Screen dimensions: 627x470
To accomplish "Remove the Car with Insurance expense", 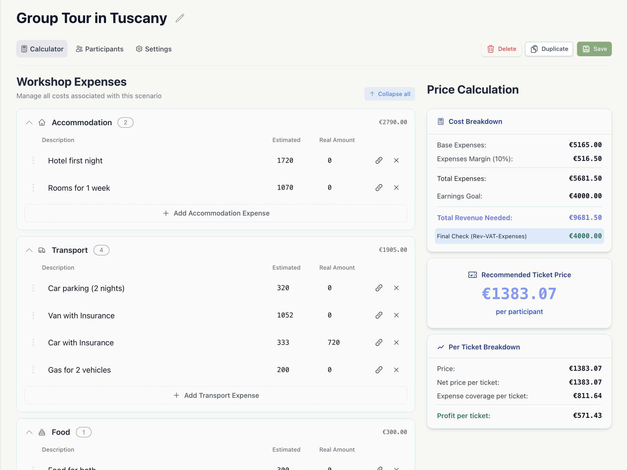I will [x=396, y=343].
